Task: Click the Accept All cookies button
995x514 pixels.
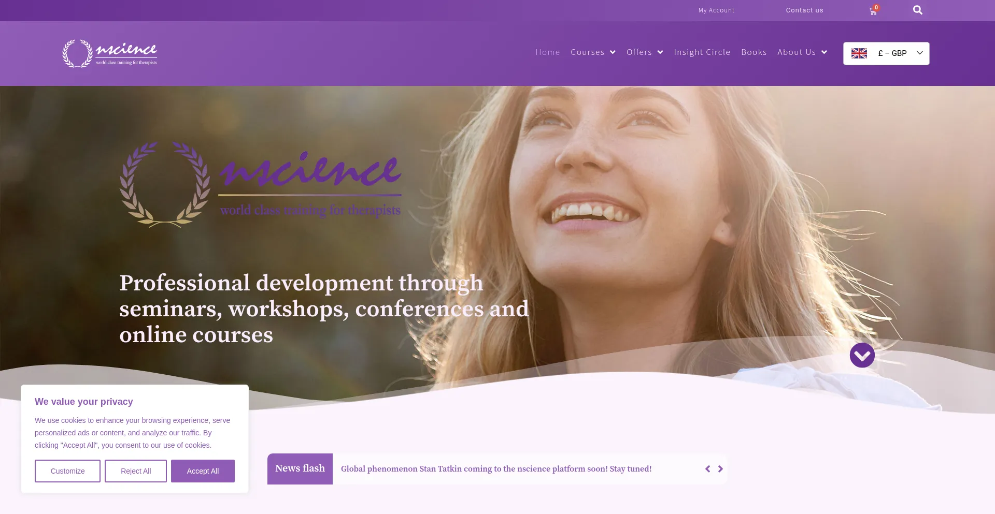Action: [203, 471]
